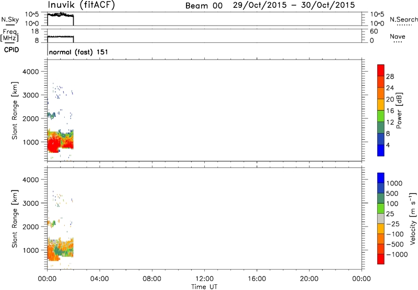This screenshot has width=418, height=290.
Task: Click the power panel 'Slant Range [km]' label
Action: [x=15, y=110]
